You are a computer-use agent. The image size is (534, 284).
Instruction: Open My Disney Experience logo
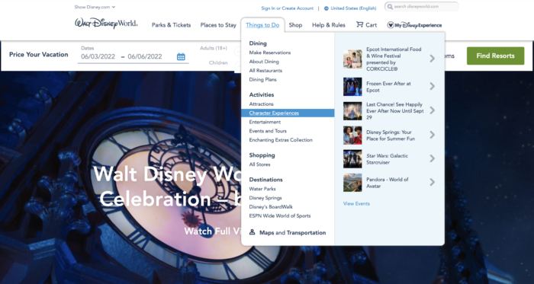tap(414, 25)
